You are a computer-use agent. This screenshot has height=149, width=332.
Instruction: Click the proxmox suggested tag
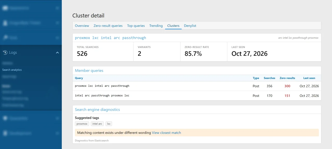click(82, 124)
